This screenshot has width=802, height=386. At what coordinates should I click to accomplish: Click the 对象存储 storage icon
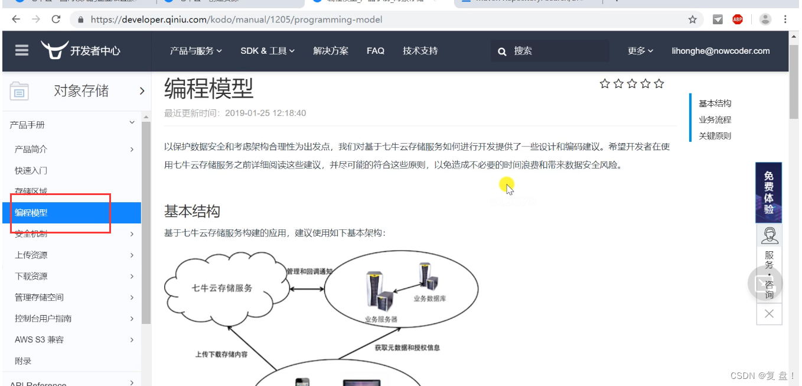coord(19,91)
